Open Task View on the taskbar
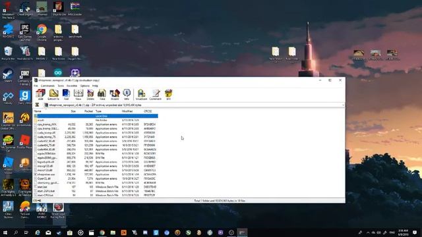 point(26,232)
